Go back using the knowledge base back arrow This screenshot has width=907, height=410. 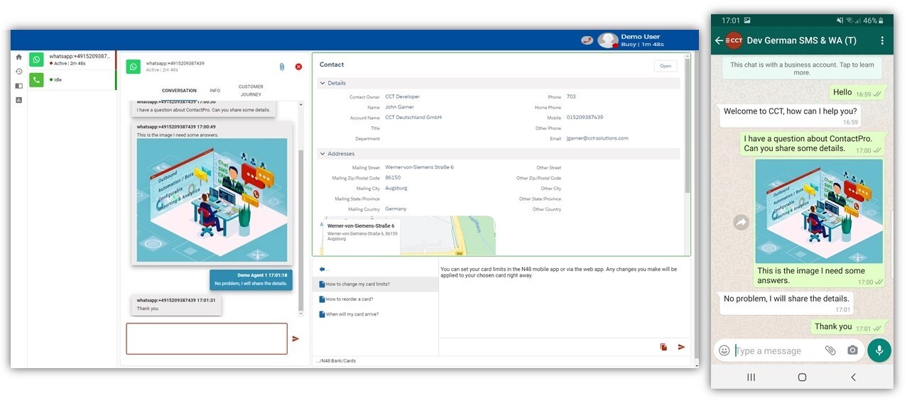click(322, 269)
